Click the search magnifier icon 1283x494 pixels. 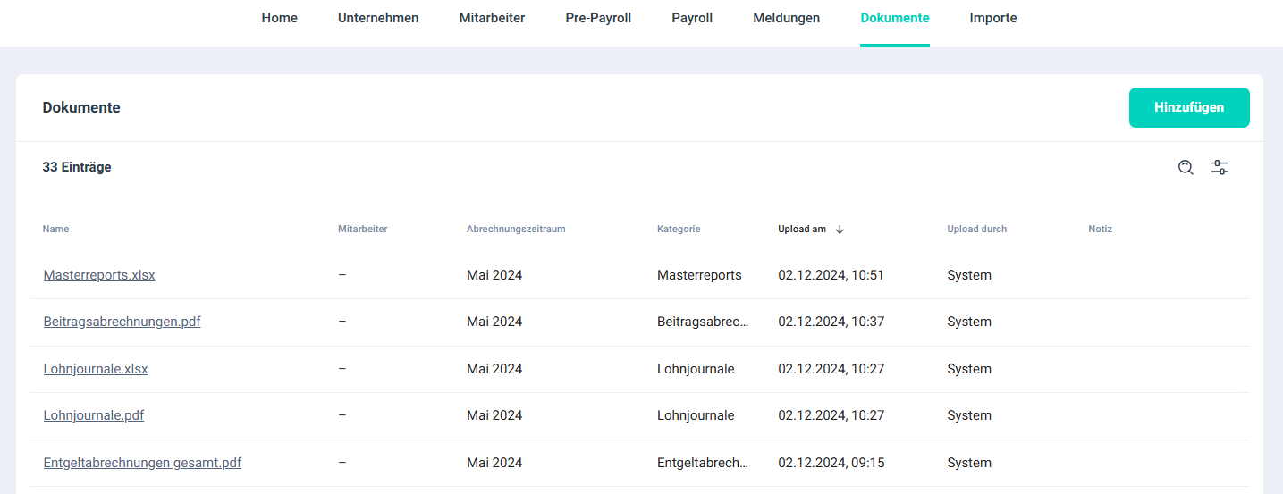(x=1186, y=167)
